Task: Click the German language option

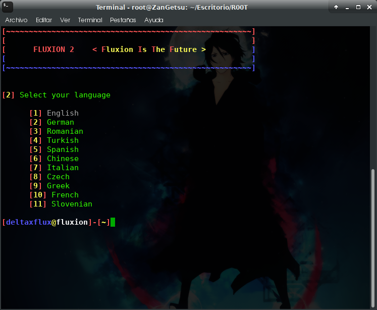Action: (51, 122)
